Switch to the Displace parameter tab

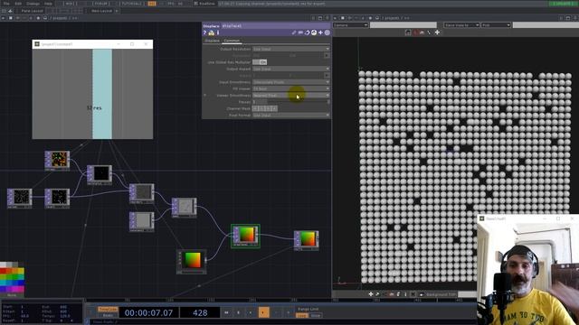(x=212, y=41)
